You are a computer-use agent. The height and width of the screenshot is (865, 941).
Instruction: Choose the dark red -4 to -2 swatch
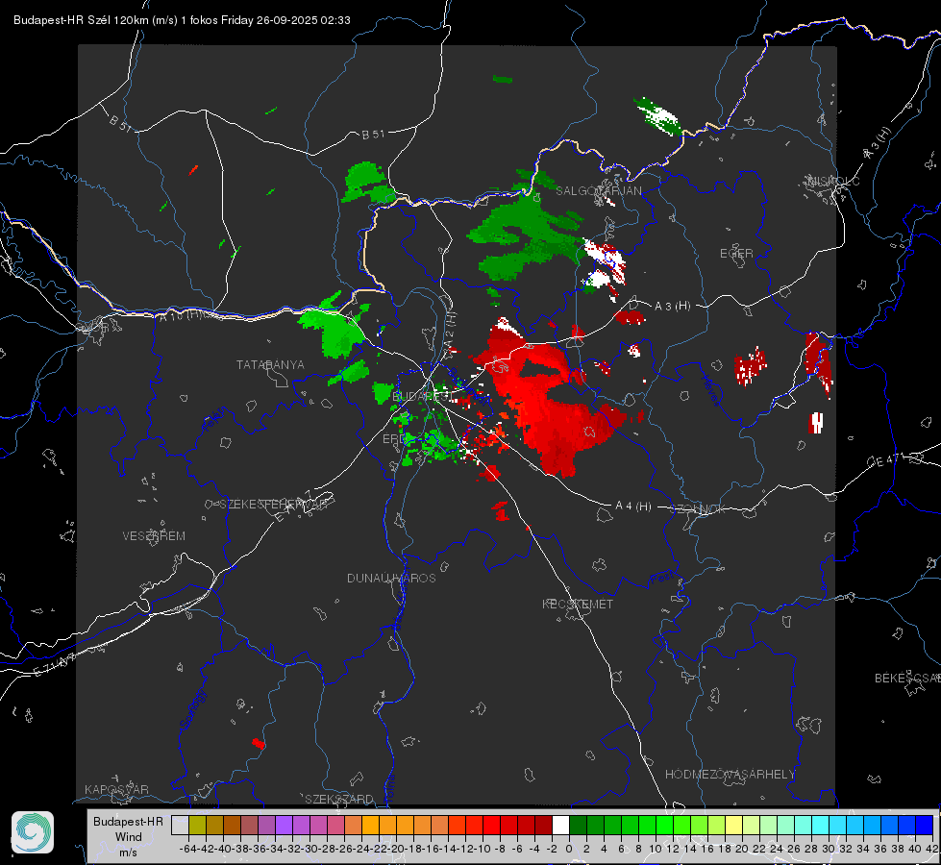pyautogui.click(x=543, y=825)
